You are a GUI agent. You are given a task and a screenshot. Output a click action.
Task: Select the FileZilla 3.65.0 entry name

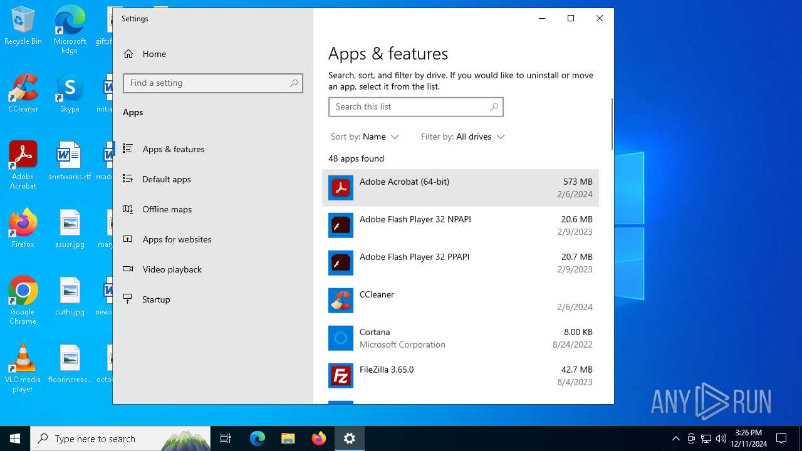click(x=387, y=370)
